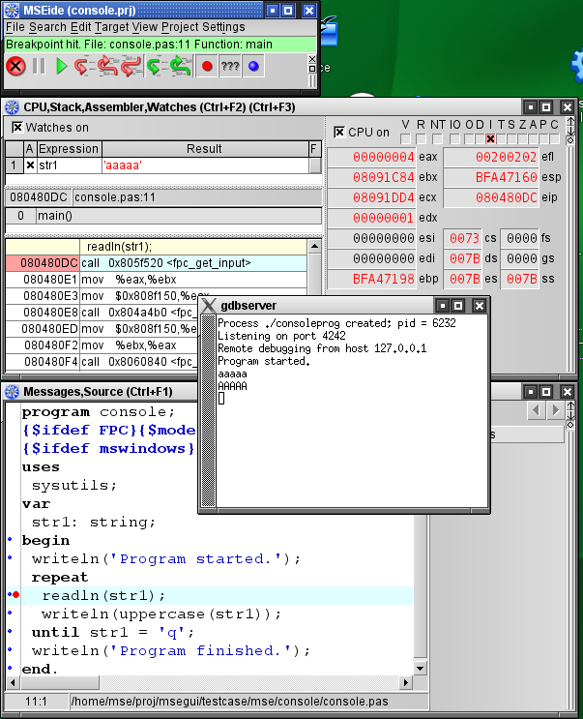Click the rightmost green step arrow icon
583x719 pixels.
180,67
